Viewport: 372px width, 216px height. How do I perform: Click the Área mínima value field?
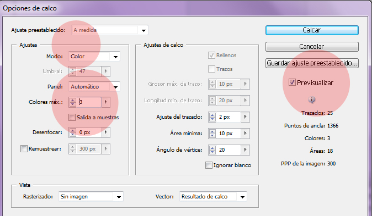[228, 134]
